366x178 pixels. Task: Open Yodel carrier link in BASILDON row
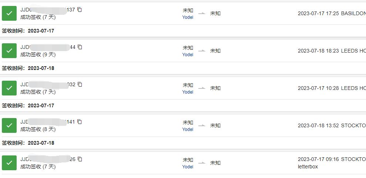click(x=188, y=17)
